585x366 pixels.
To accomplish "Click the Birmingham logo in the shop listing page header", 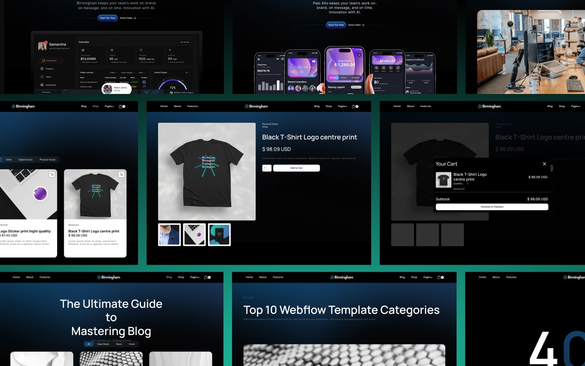I will (x=23, y=107).
